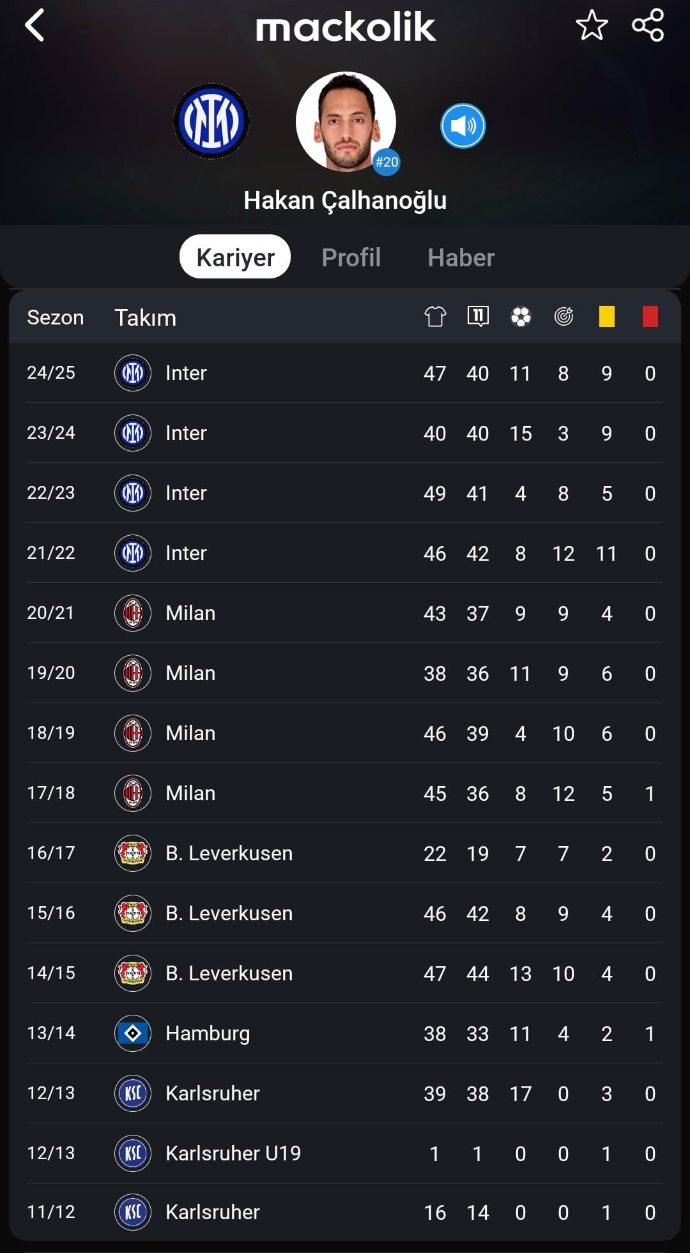Screen dimensions: 690x1253
Task: Tap the Hamburg club logo in 13/14 row
Action: 133,1033
